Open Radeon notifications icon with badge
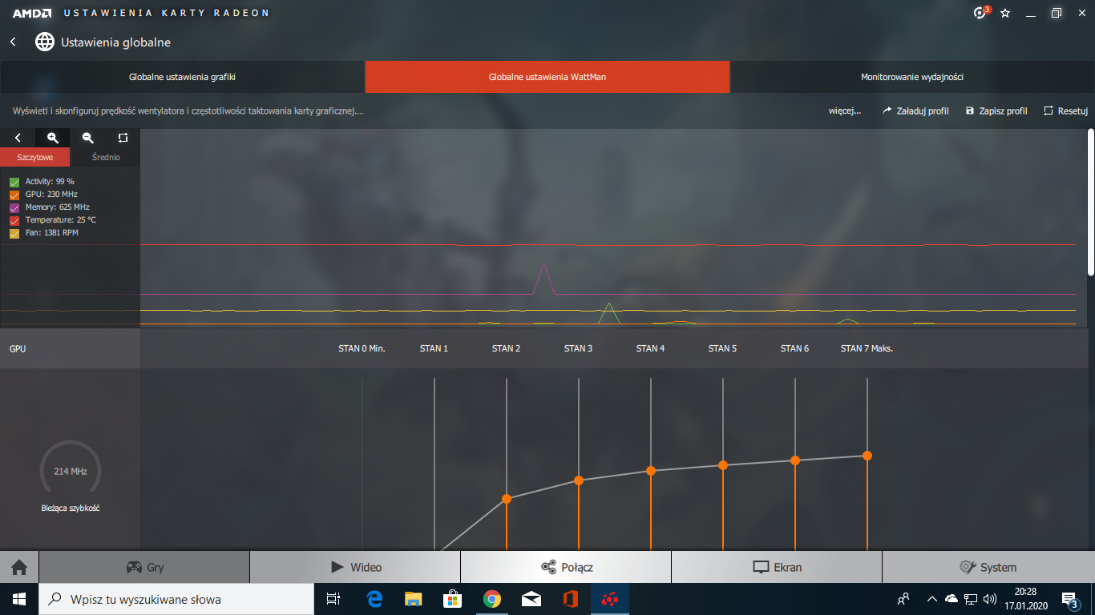This screenshot has height=615, width=1095. (x=981, y=13)
